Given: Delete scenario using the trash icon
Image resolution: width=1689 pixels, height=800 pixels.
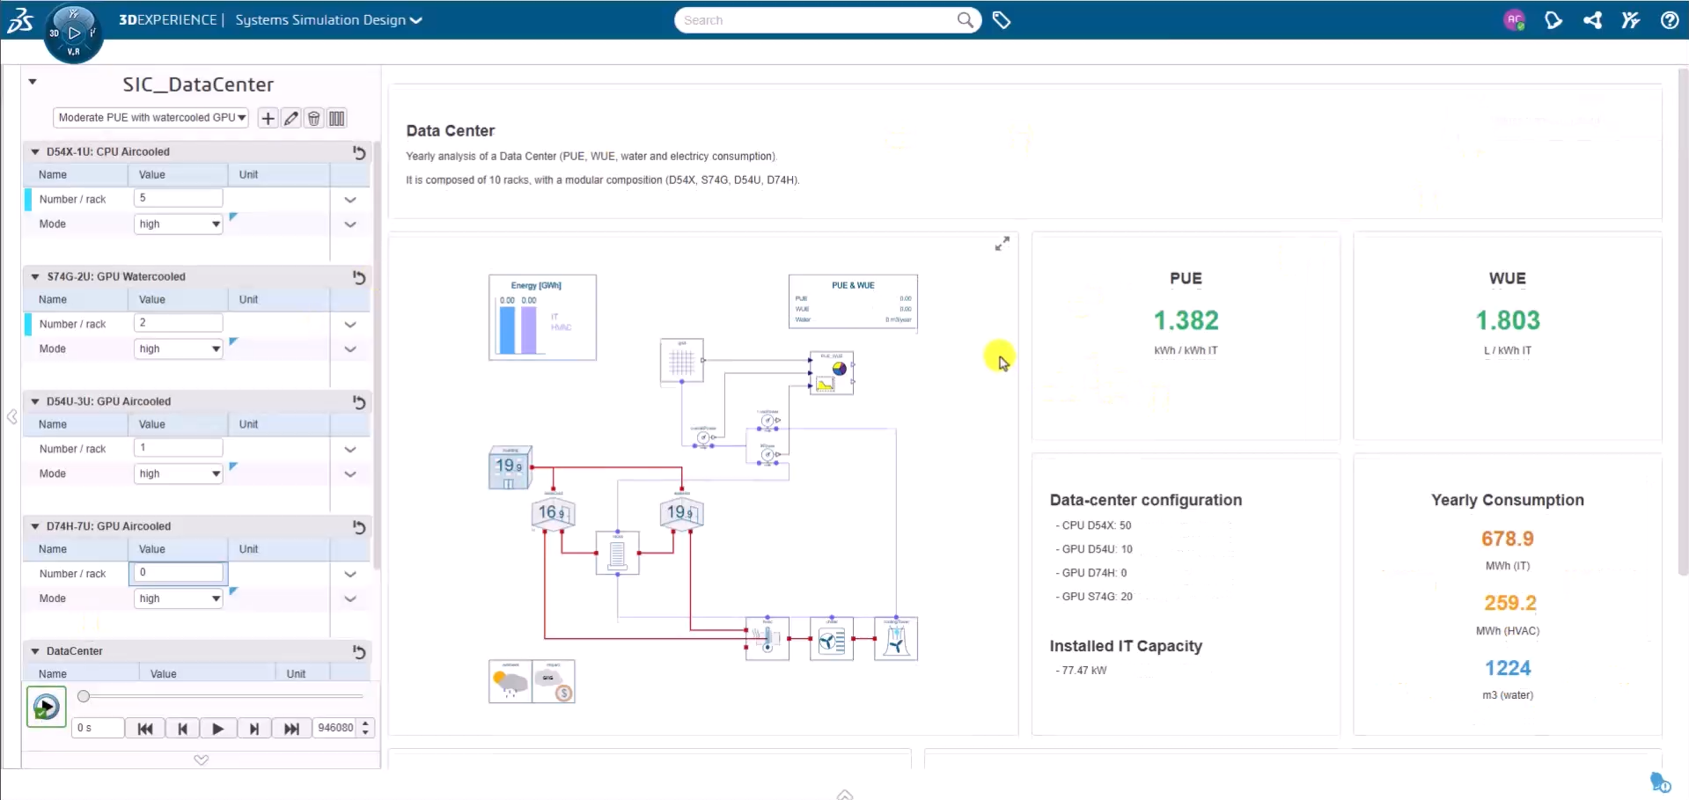Looking at the screenshot, I should [314, 118].
